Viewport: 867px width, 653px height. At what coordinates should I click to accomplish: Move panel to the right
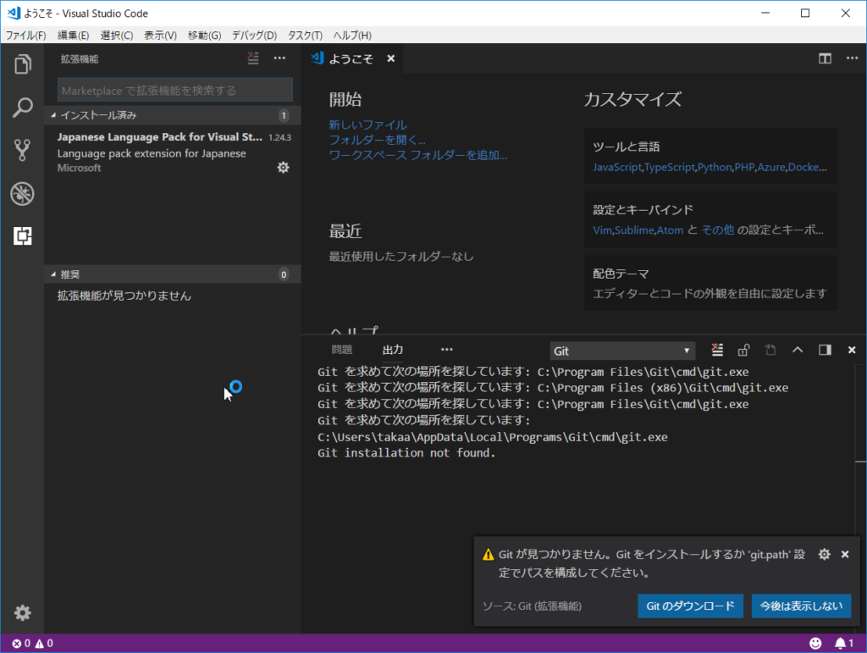click(825, 350)
